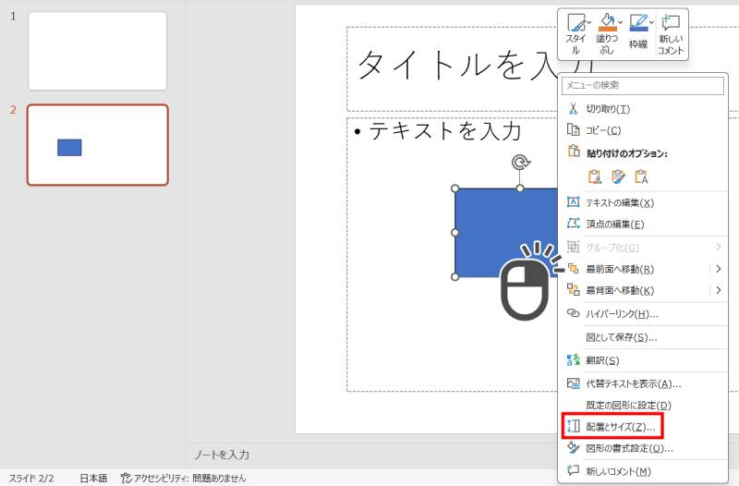Expand the Style dropdown arrow
739x486 pixels.
pos(589,22)
